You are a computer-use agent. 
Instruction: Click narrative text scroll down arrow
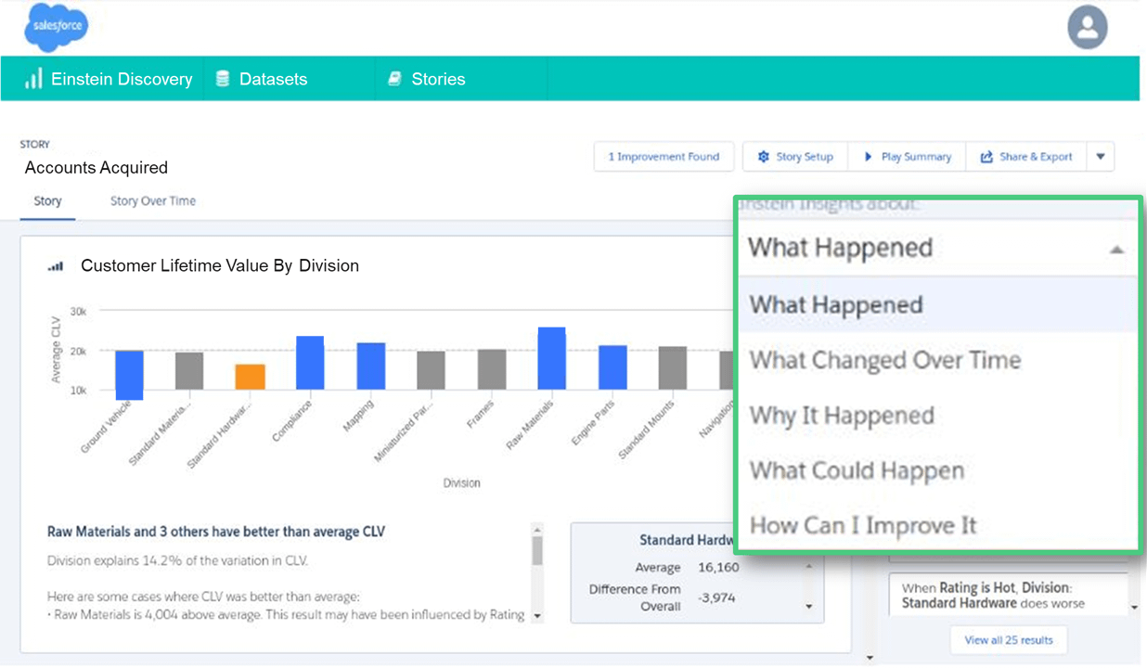[537, 616]
